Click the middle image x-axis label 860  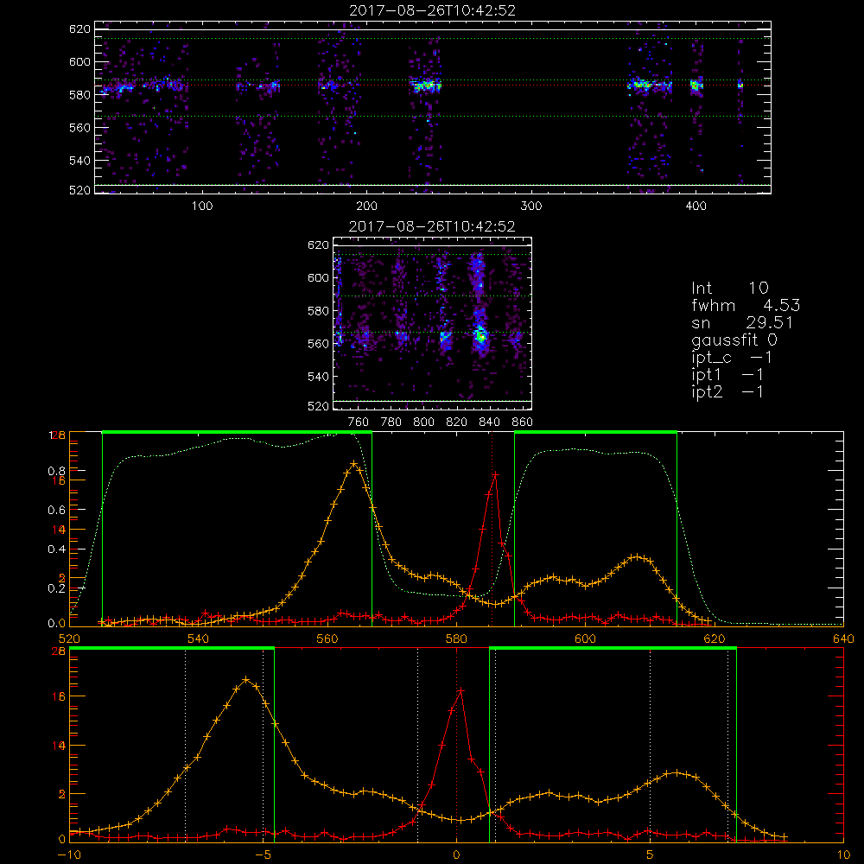pos(523,422)
